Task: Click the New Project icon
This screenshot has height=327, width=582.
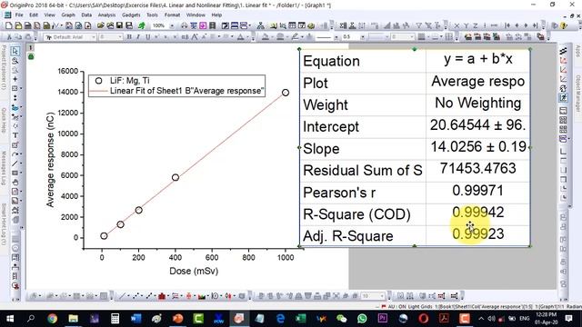Action: pyautogui.click(x=9, y=25)
